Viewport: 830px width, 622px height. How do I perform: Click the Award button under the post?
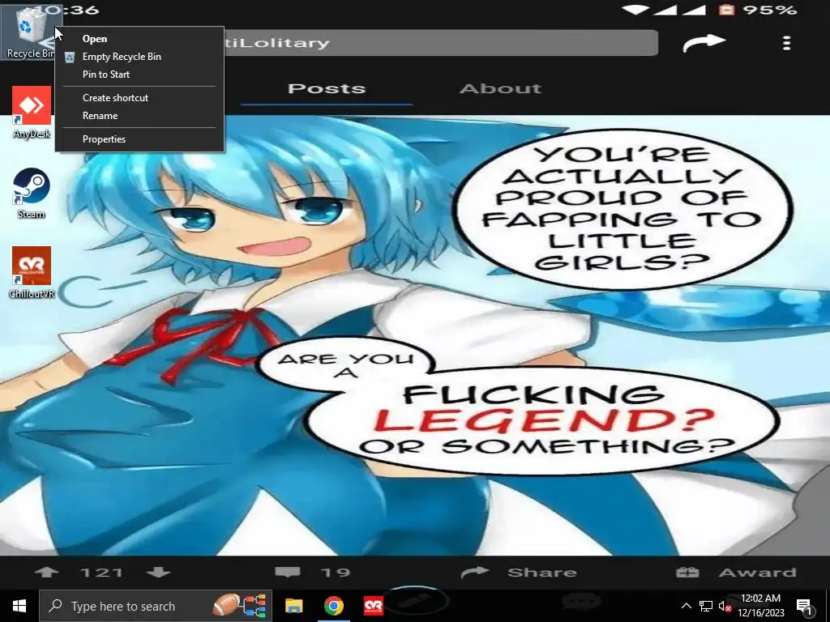(736, 573)
